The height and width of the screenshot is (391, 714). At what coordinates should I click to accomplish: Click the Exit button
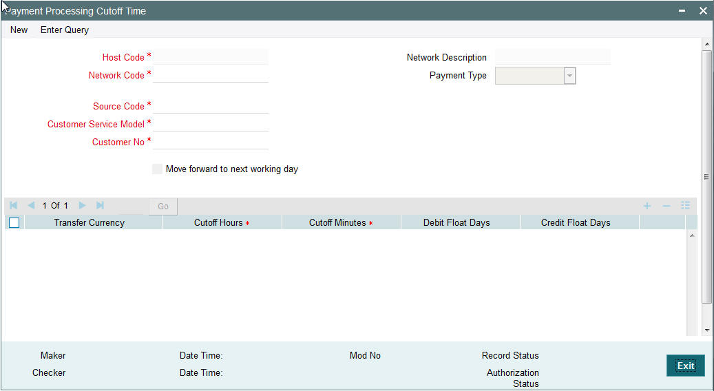click(x=685, y=366)
